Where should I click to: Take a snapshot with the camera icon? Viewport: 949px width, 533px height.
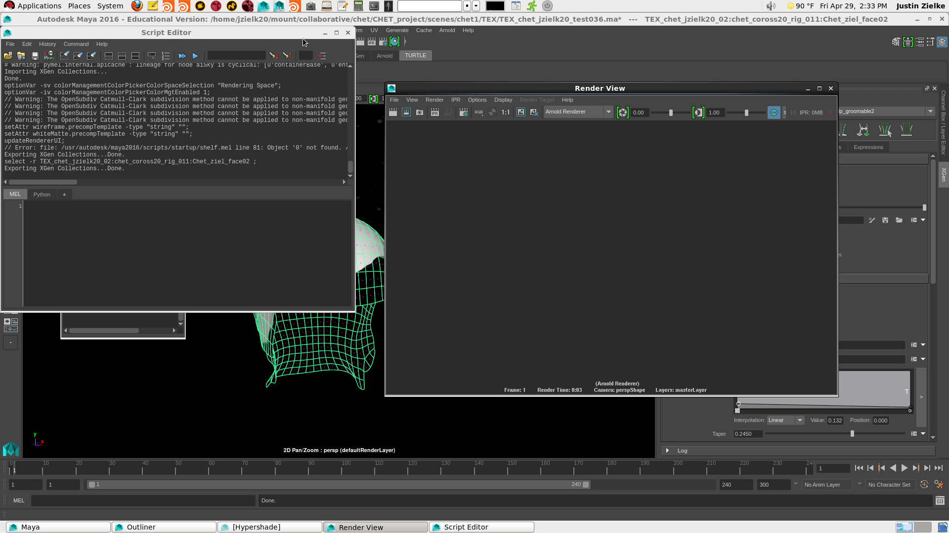(420, 113)
